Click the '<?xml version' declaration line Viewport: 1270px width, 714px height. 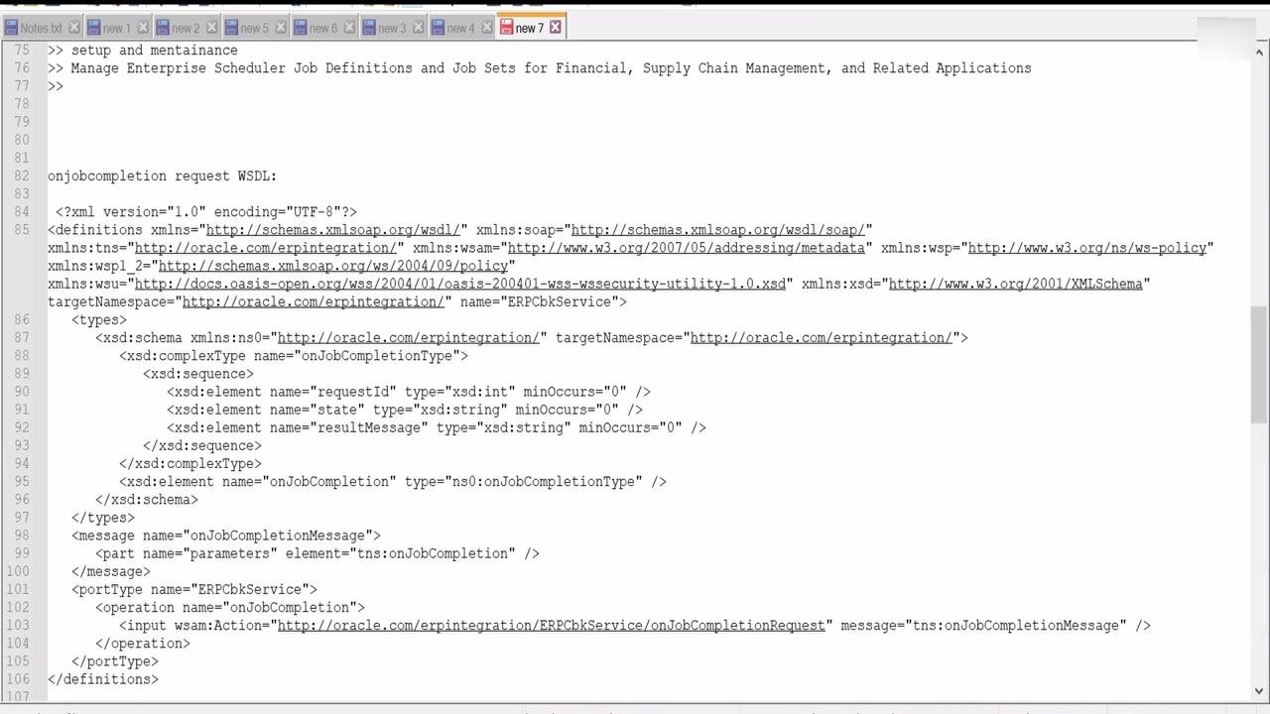(x=206, y=211)
